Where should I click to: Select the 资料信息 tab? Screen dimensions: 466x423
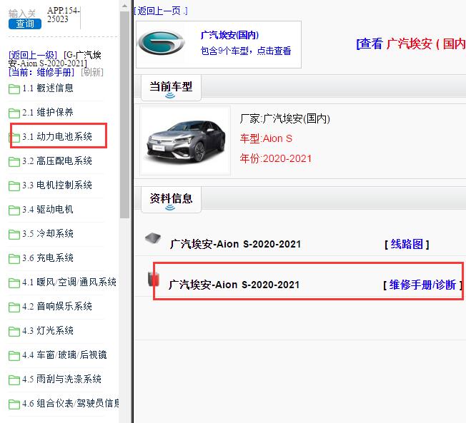pyautogui.click(x=171, y=199)
